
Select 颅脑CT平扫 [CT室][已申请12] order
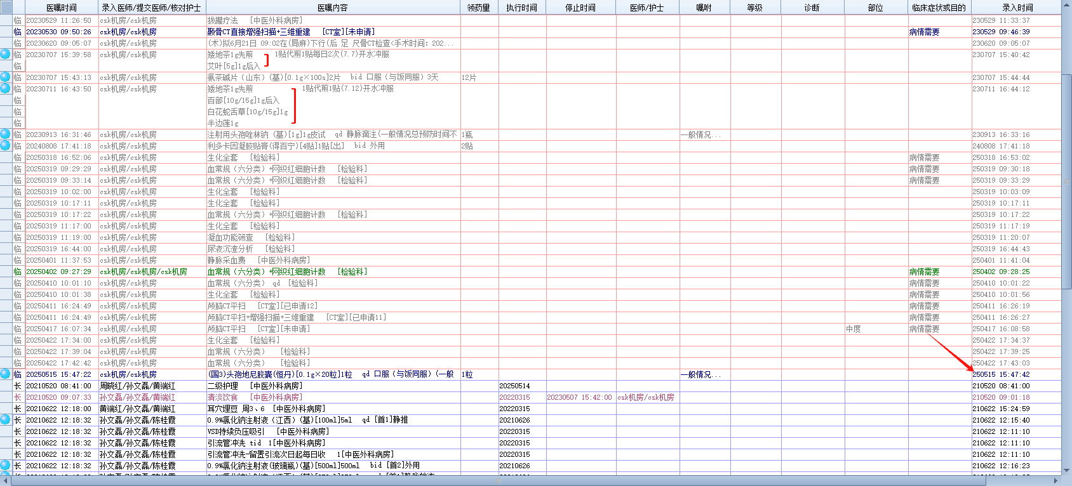262,306
